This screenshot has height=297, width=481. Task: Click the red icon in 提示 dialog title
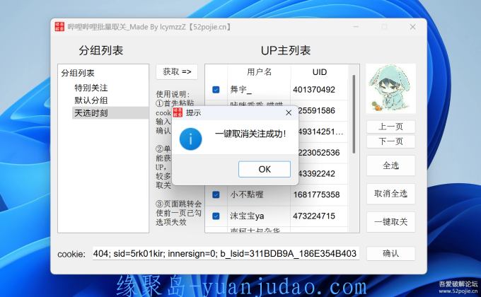[x=178, y=112]
